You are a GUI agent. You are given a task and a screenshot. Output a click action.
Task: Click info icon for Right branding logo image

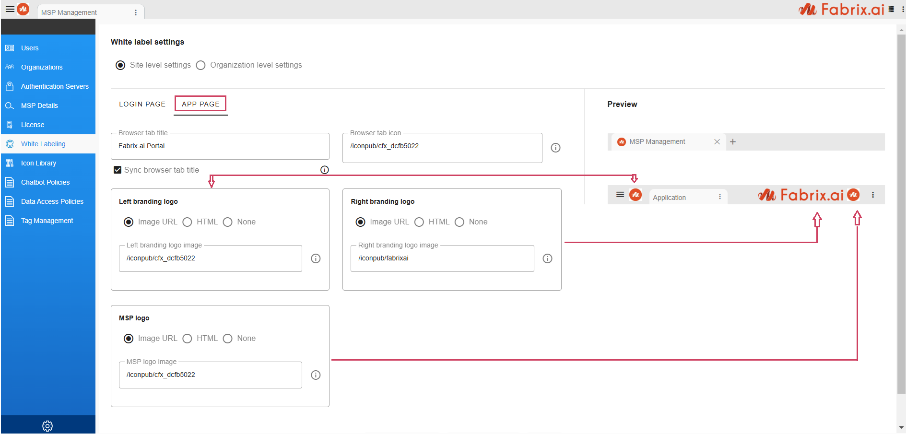547,258
